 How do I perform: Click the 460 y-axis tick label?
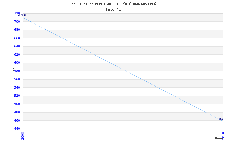pos(17,120)
